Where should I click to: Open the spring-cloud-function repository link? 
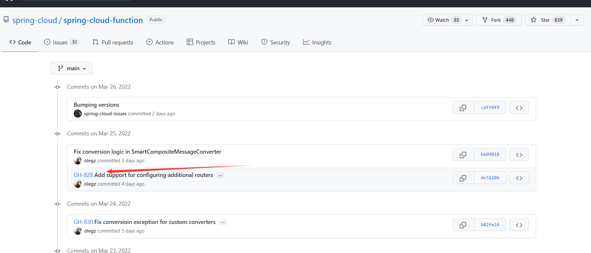click(x=103, y=20)
